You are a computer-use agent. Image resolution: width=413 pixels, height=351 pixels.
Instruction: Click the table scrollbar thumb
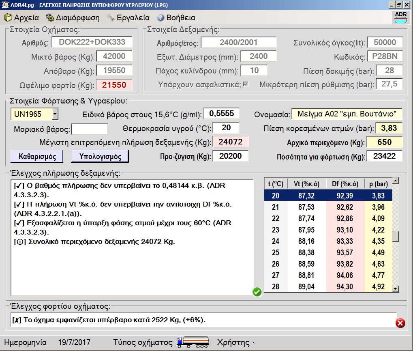point(395,237)
